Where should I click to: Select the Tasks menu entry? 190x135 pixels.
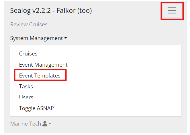(26, 86)
